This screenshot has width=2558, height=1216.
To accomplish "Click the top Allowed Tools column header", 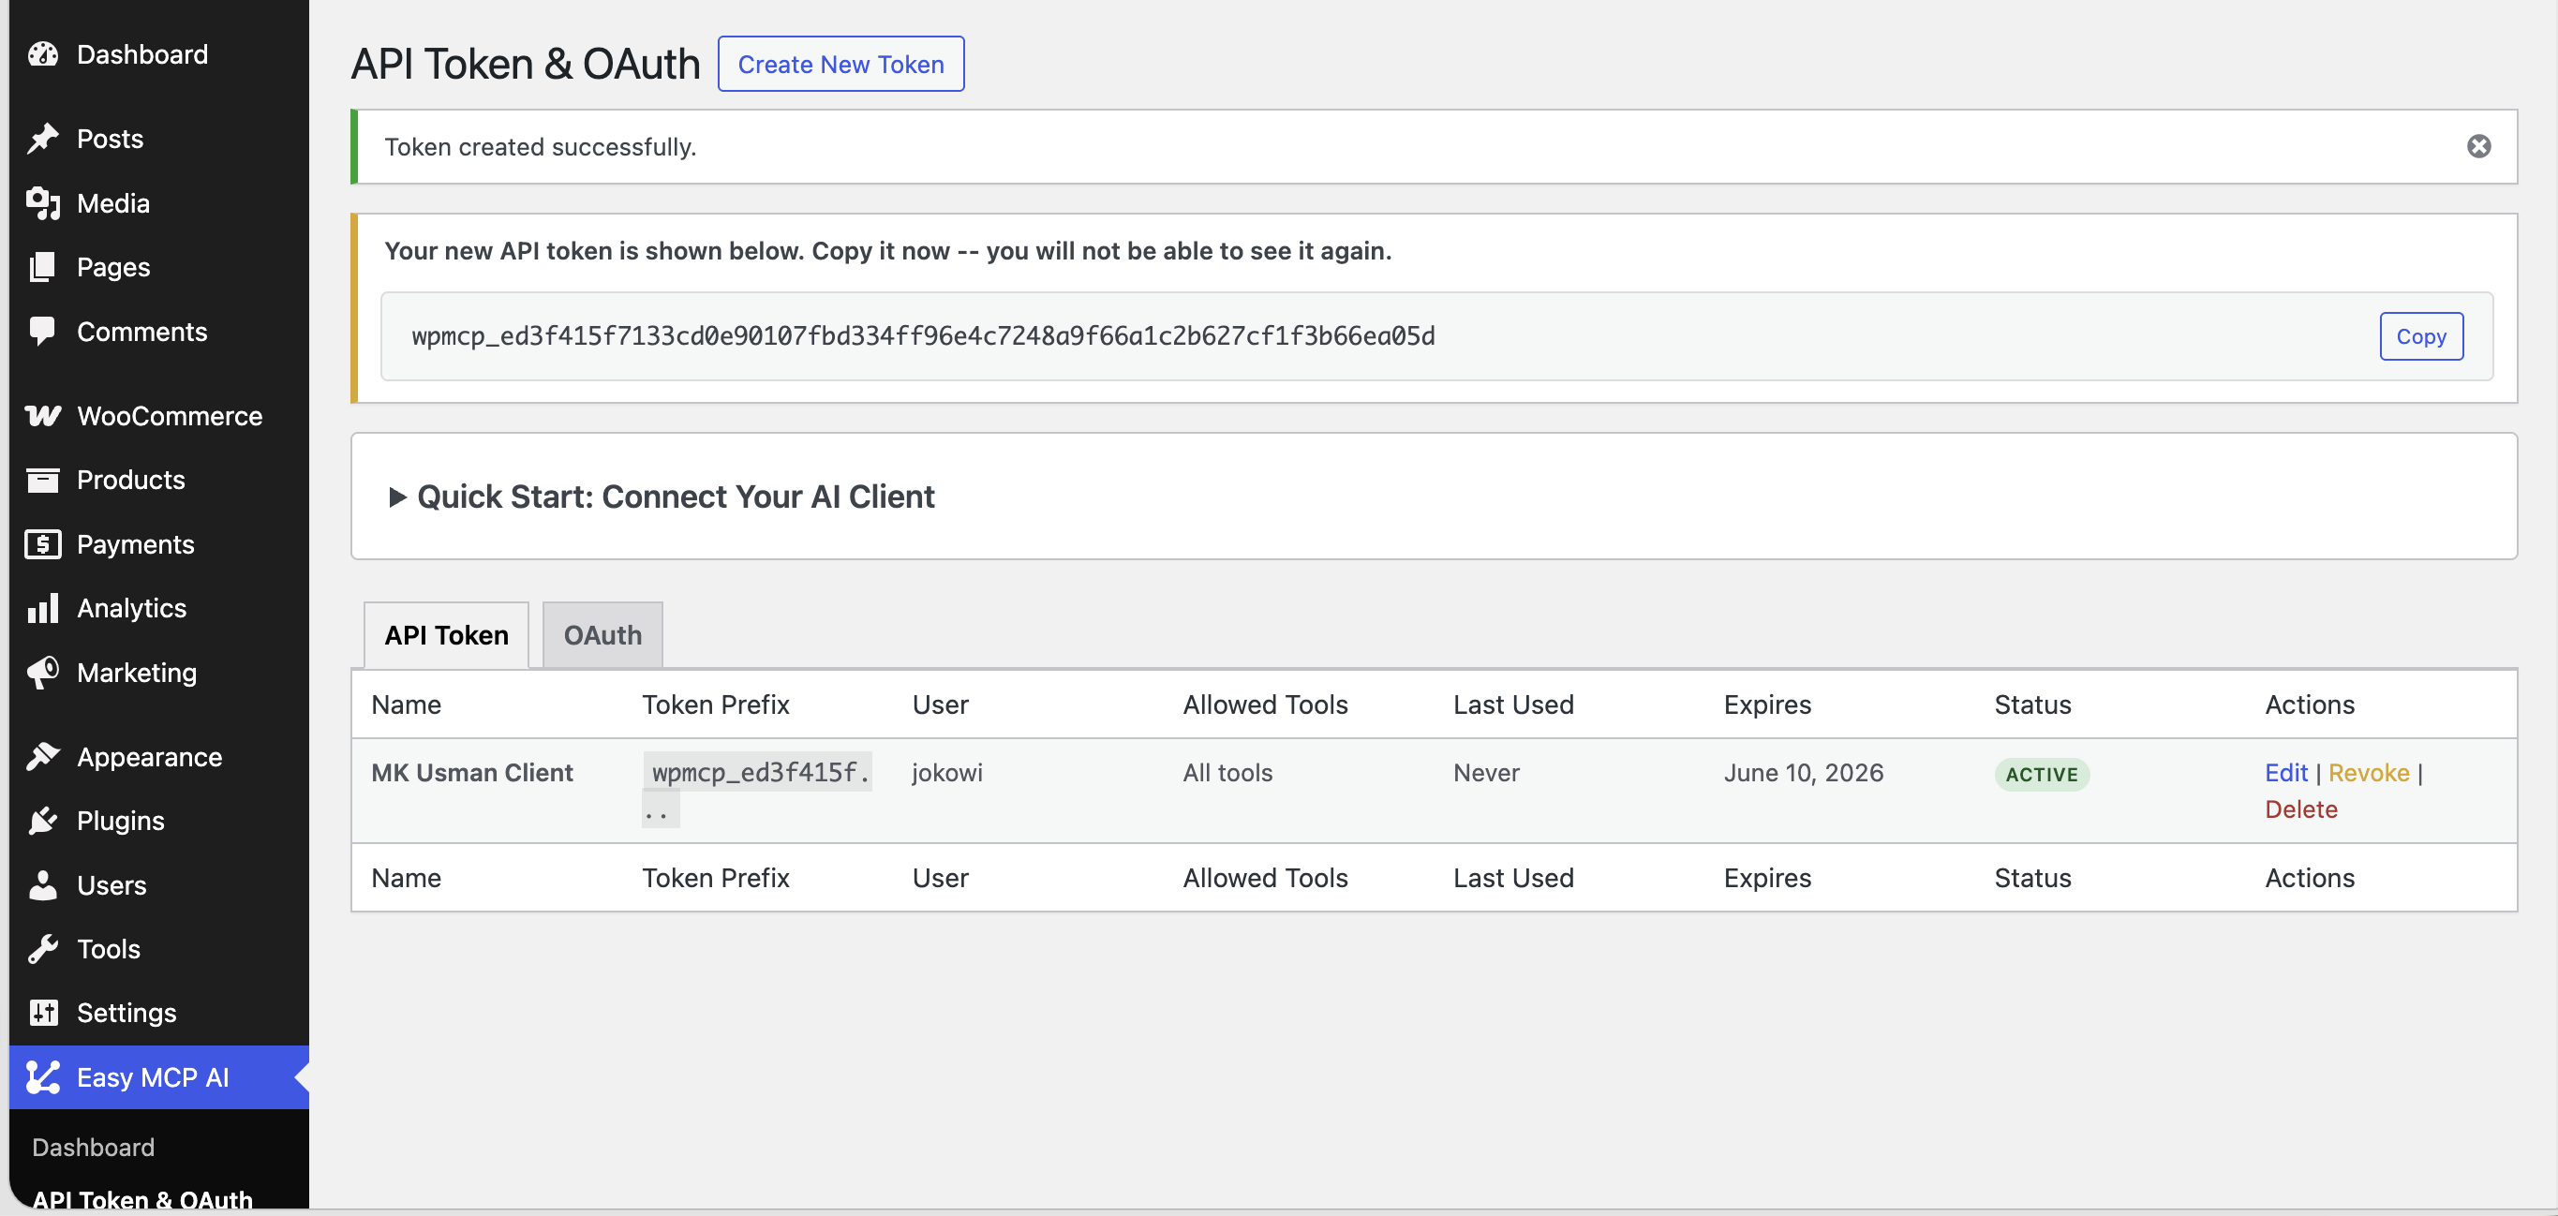I will click(1265, 704).
